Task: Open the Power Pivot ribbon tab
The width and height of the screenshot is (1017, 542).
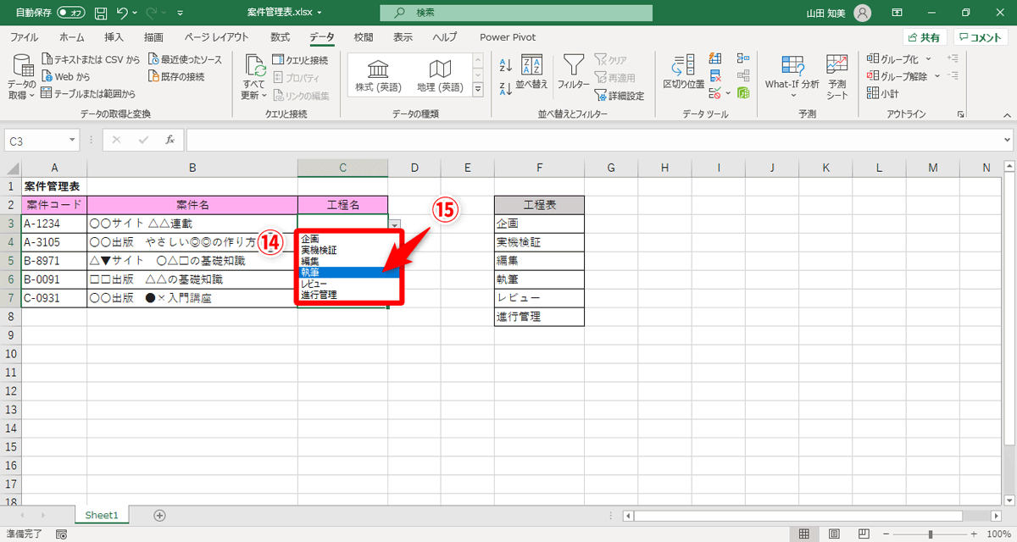Action: tap(507, 36)
